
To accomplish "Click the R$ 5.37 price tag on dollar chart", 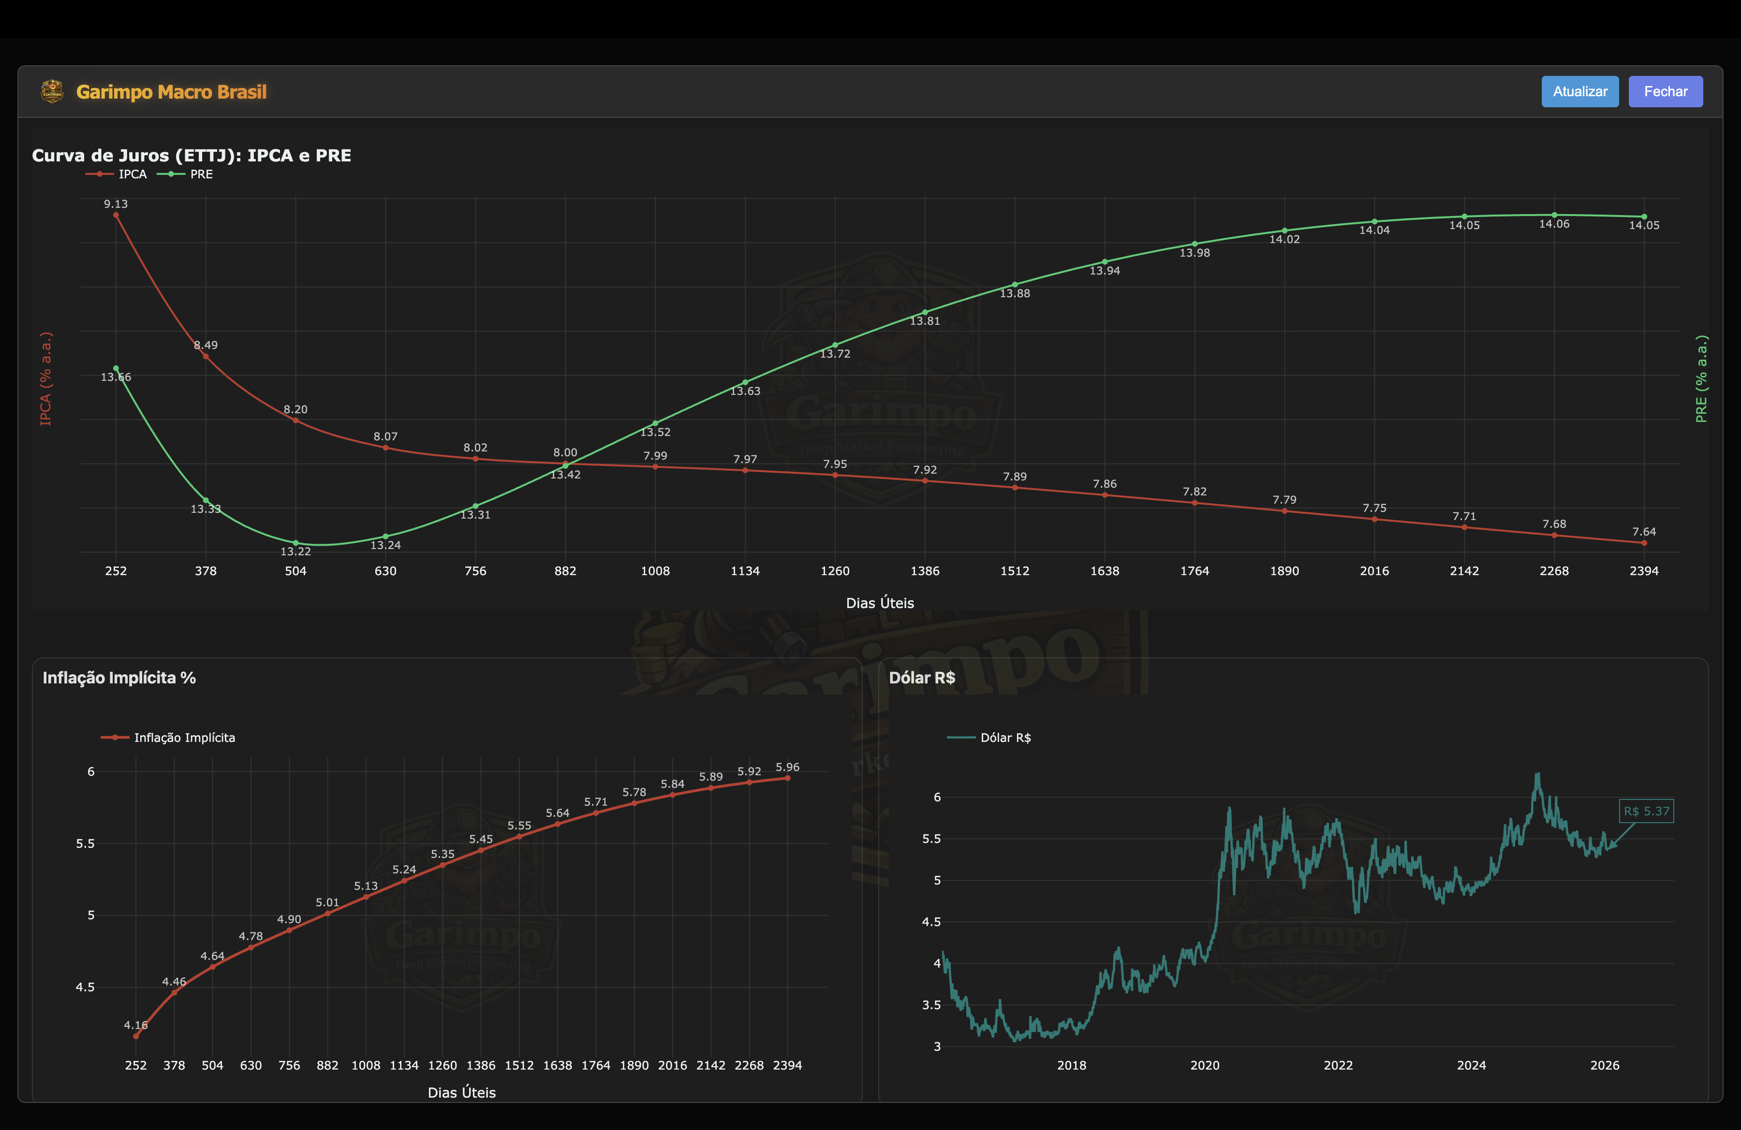I will (1646, 811).
